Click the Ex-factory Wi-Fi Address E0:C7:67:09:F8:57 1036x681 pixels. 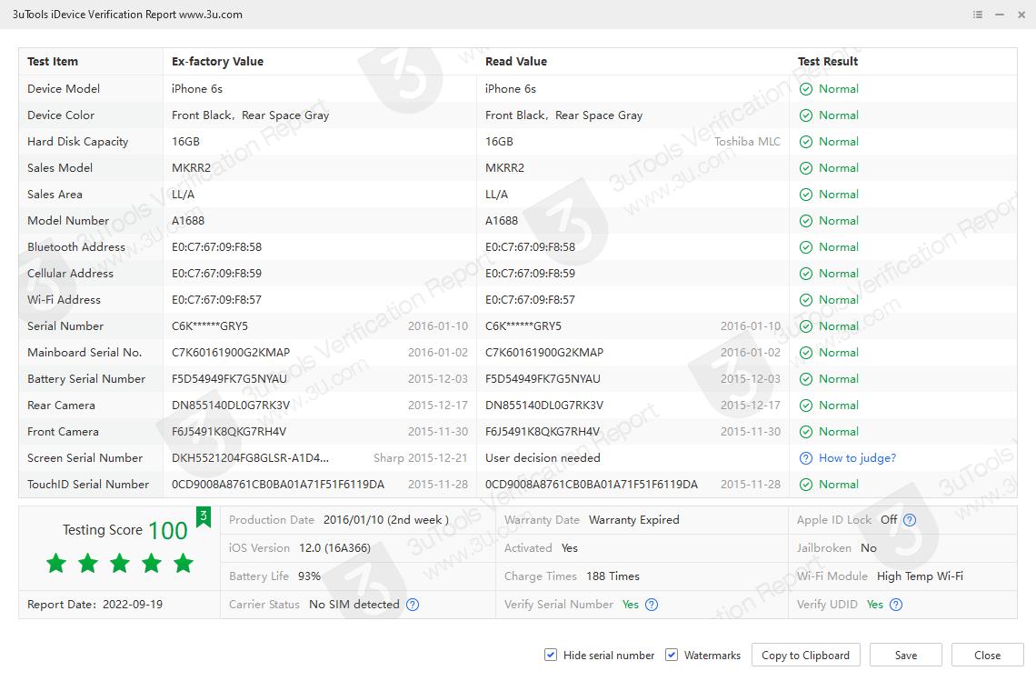[216, 300]
